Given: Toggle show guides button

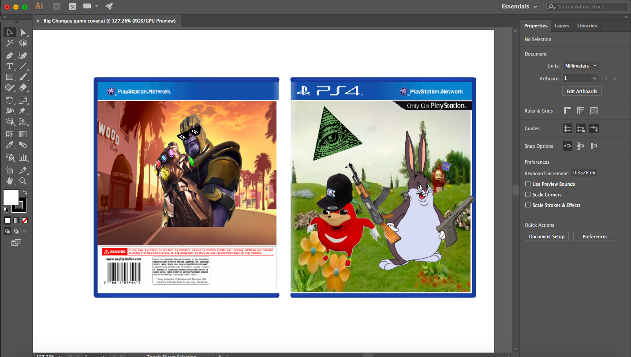Looking at the screenshot, I should pos(568,128).
